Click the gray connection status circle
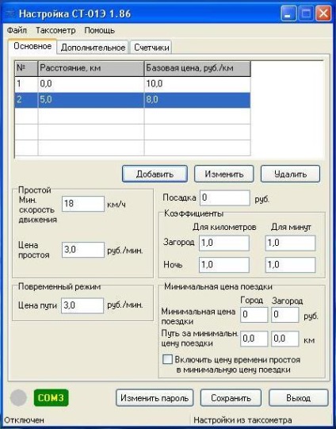Viewport: 336px width, 429px height. 18,398
